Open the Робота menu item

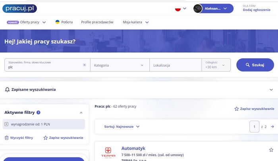coord(67,22)
